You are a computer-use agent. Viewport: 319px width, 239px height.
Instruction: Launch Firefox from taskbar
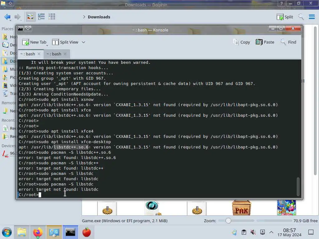point(38,232)
